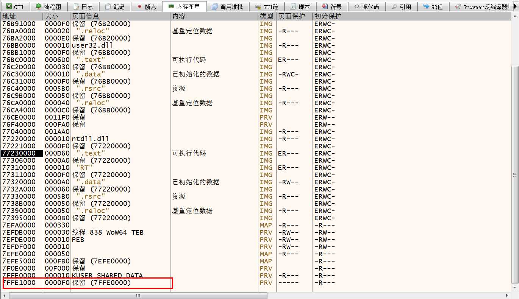The width and height of the screenshot is (519, 299).
Task: Open the 断点 tab
Action: click(x=147, y=6)
